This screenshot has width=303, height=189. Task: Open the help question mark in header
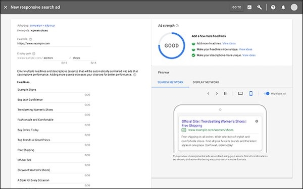(x=273, y=8)
